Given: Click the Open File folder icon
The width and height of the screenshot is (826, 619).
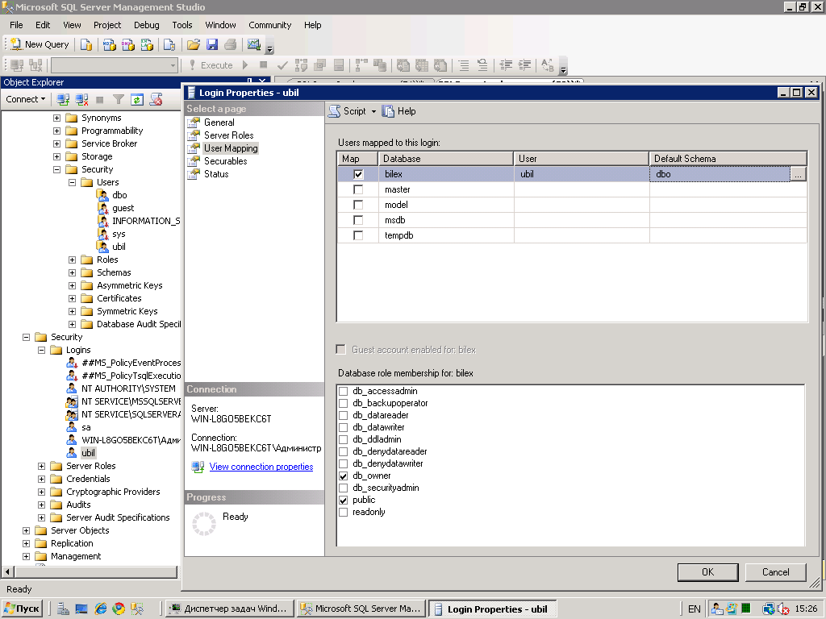Looking at the screenshot, I should coord(194,45).
